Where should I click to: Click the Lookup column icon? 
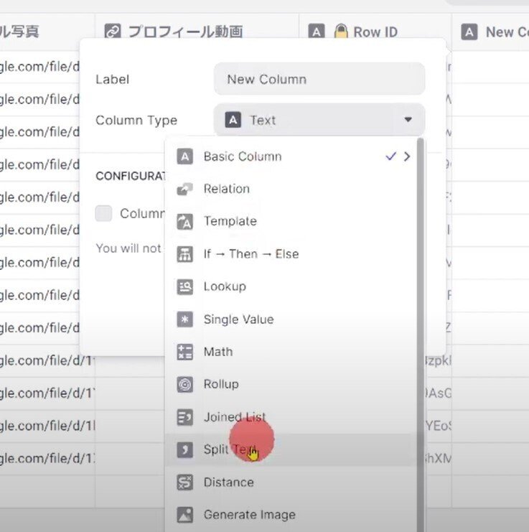[184, 286]
